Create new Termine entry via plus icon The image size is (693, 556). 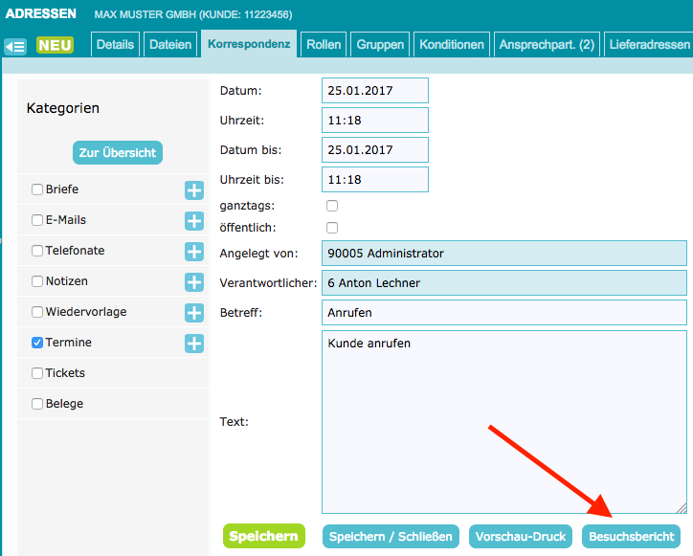(x=194, y=344)
